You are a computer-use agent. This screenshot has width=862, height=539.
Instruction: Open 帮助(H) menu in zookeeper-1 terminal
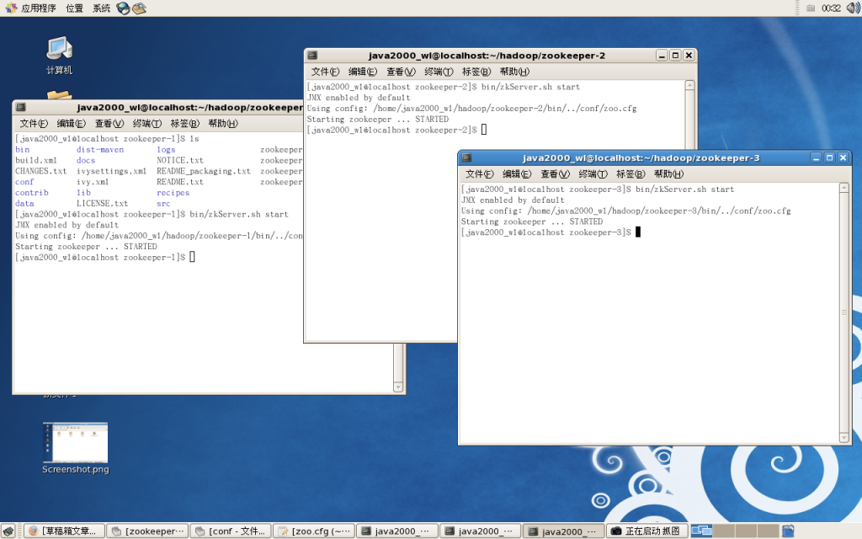click(222, 123)
